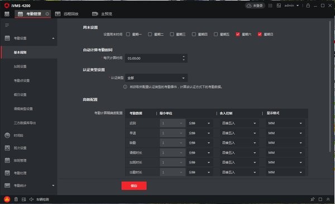Click the 远程回放 tab icon
The height and width of the screenshot is (204, 335).
tap(58, 14)
